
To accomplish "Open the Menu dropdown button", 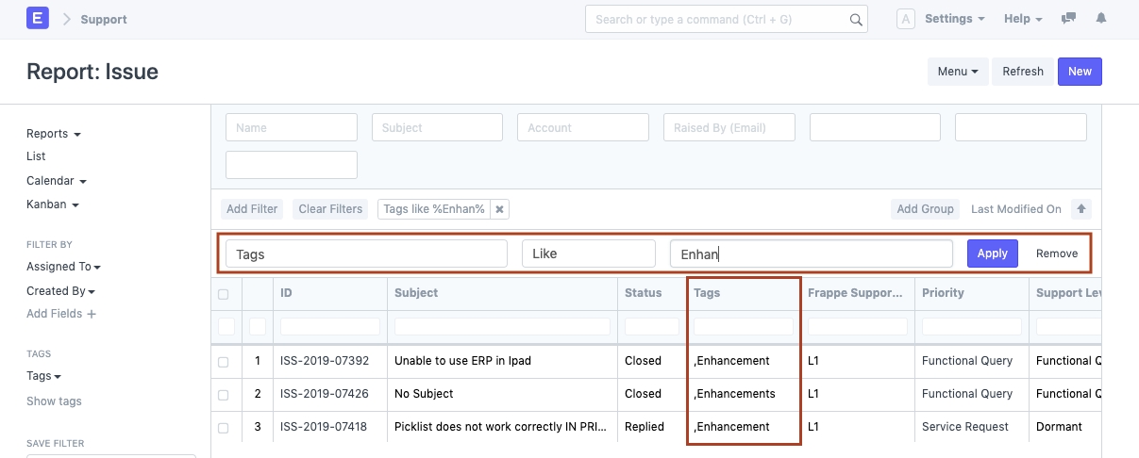I will [958, 72].
